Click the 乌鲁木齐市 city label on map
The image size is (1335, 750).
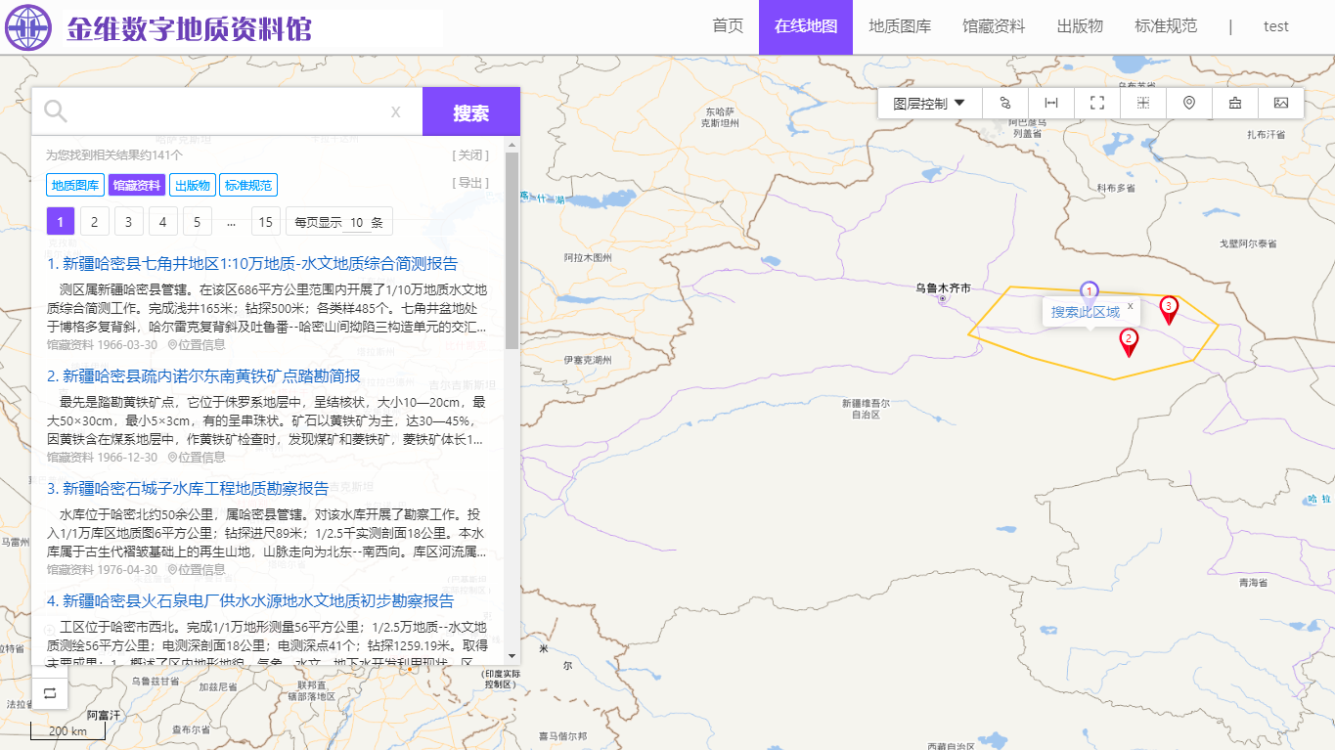(x=943, y=288)
